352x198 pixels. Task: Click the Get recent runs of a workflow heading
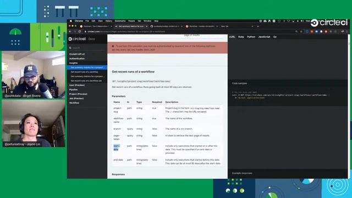133,71
